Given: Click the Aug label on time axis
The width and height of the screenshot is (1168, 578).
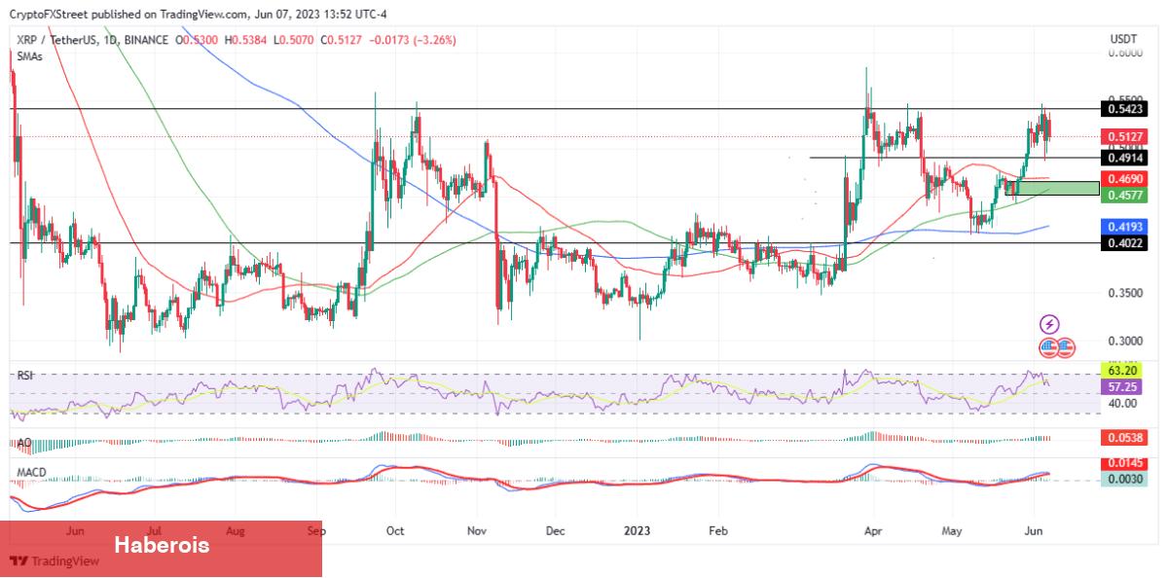Looking at the screenshot, I should coord(234,531).
